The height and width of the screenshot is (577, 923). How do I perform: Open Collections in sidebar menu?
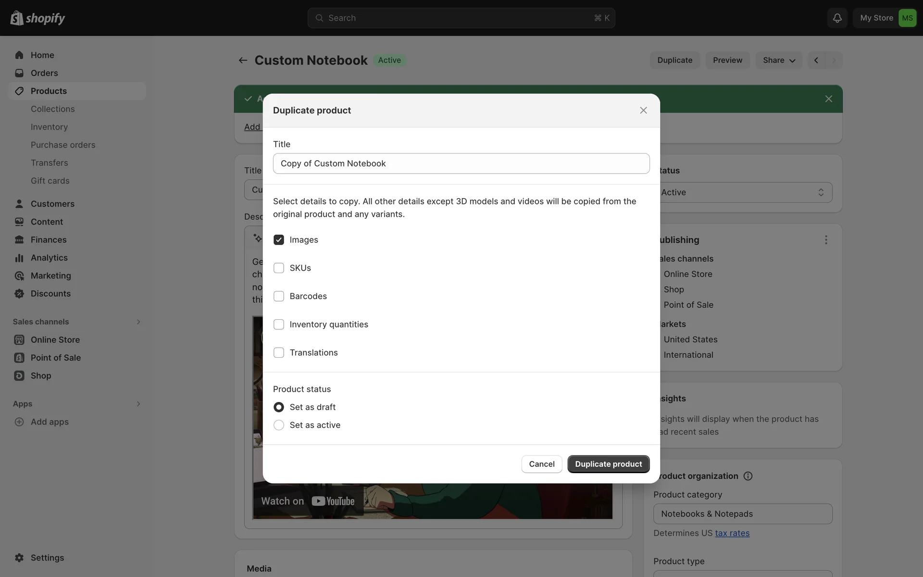click(52, 109)
